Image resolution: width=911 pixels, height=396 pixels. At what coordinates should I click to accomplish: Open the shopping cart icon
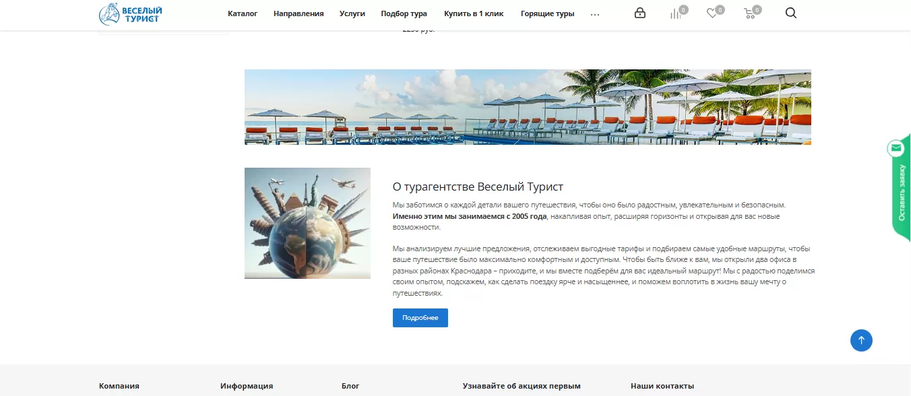pyautogui.click(x=749, y=13)
